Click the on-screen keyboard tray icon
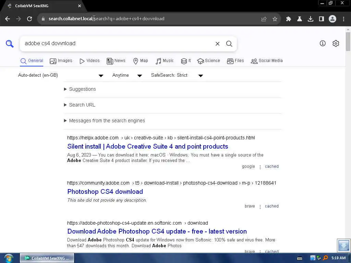This screenshot has height=263, width=351. coord(300,259)
